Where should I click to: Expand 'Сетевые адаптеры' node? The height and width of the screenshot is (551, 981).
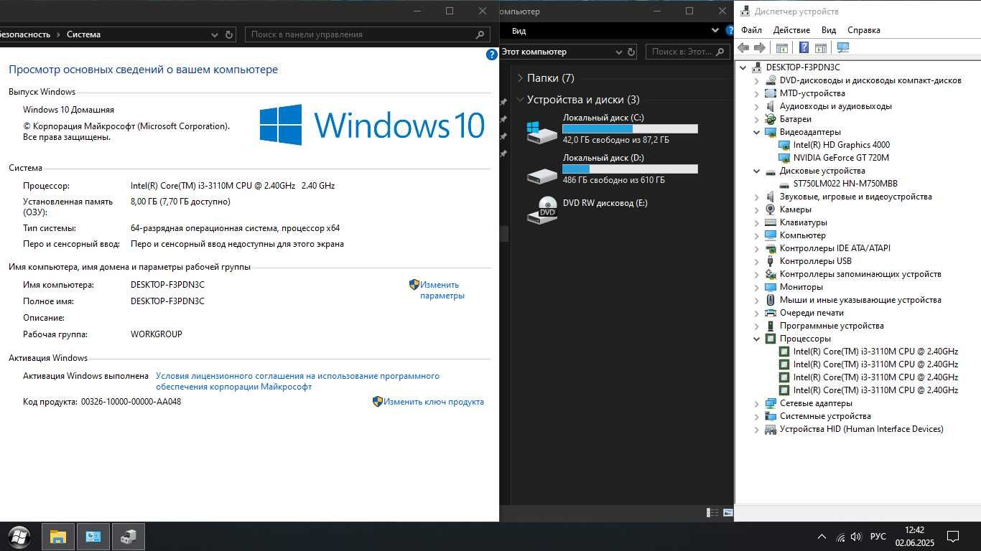tap(756, 403)
